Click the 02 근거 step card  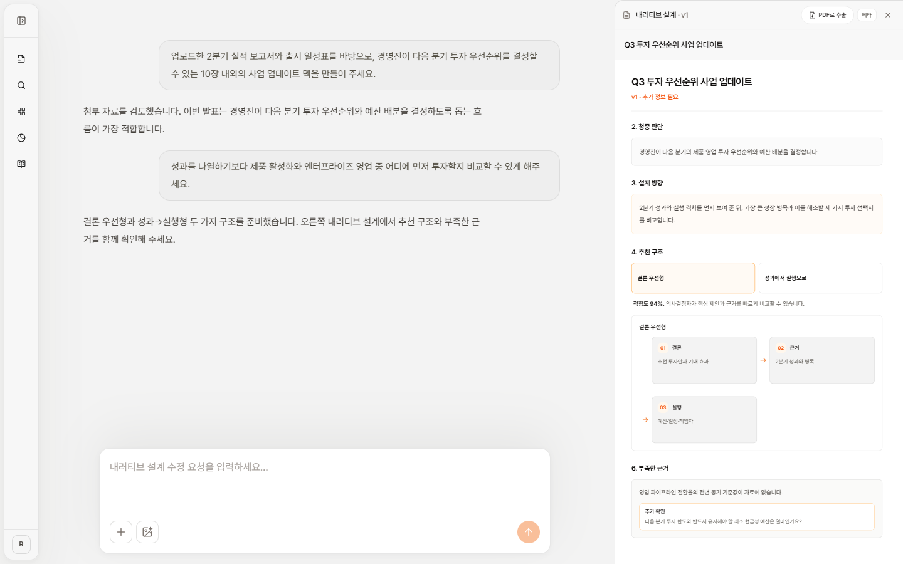822,360
